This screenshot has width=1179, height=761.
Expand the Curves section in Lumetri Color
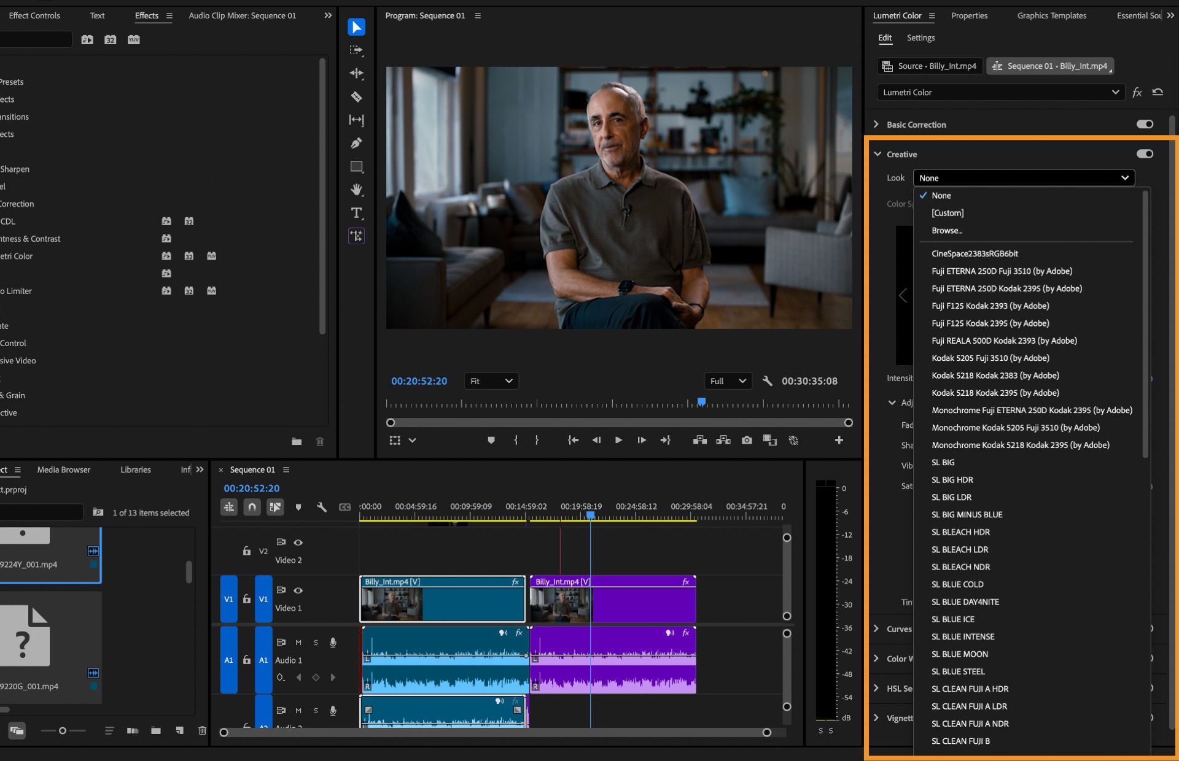(876, 629)
